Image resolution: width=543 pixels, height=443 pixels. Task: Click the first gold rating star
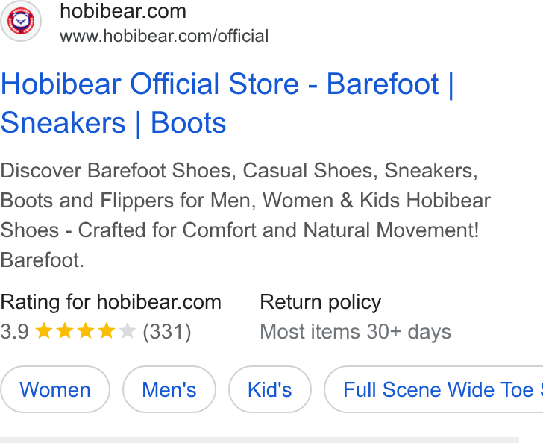pyautogui.click(x=44, y=331)
